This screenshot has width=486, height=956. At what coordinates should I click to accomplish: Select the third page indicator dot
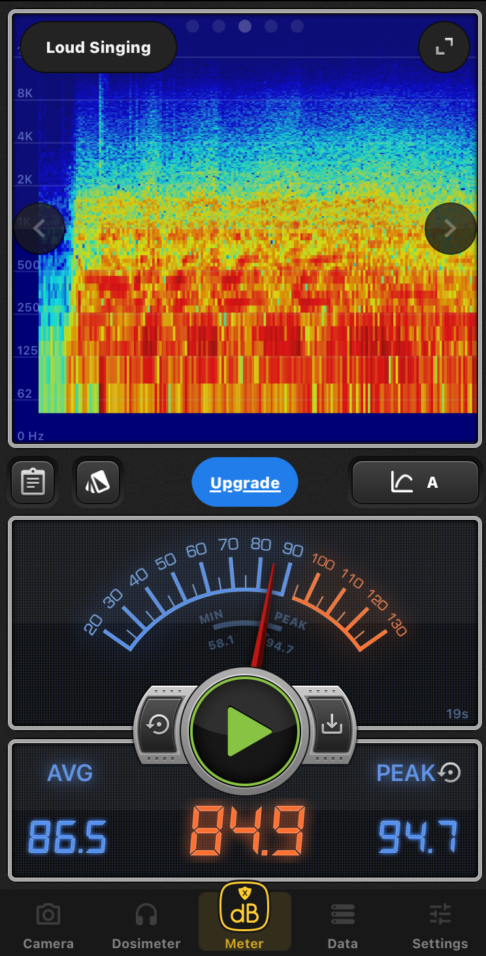[x=245, y=26]
